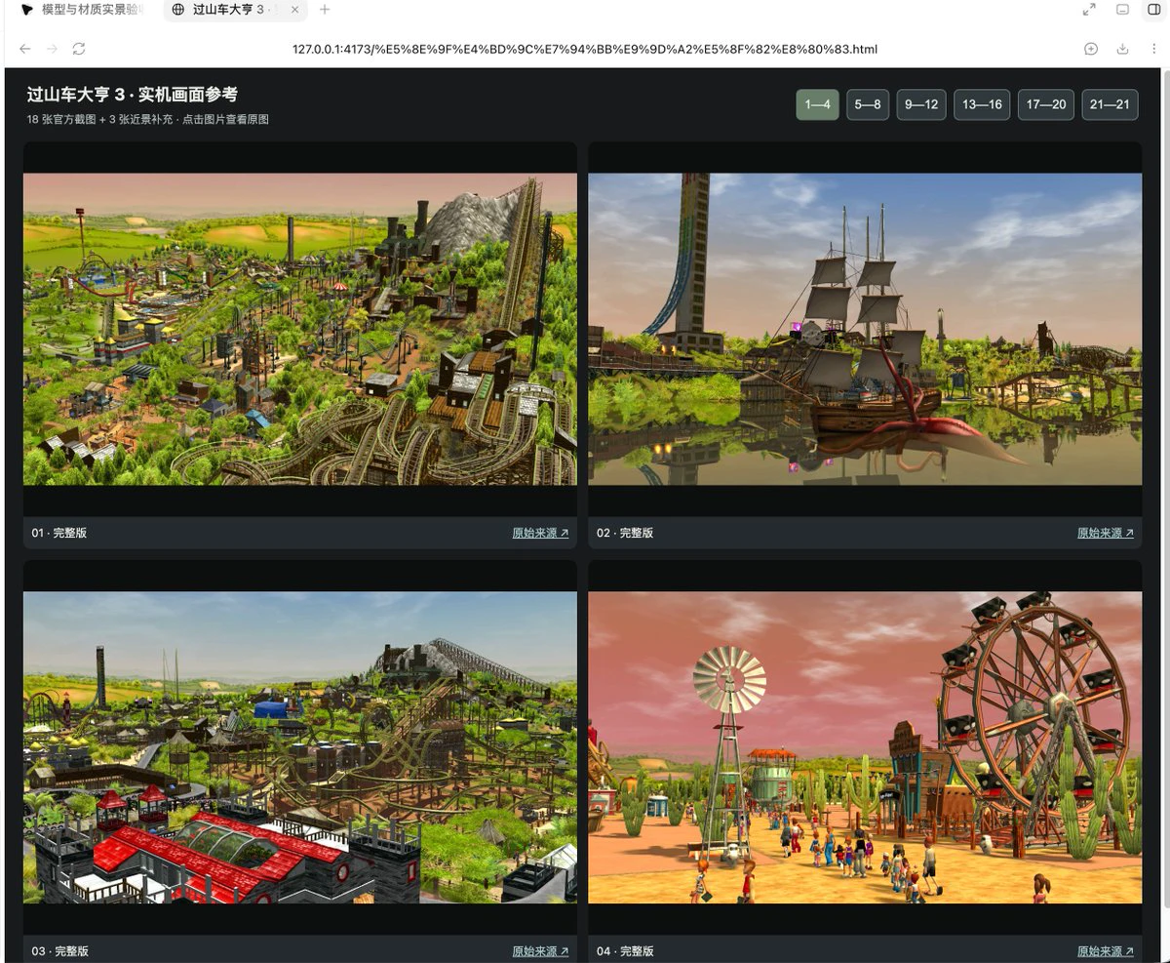Open 原始来源 link for image 01

(x=540, y=533)
